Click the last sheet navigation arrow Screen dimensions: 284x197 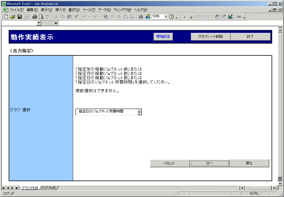tap(17, 188)
